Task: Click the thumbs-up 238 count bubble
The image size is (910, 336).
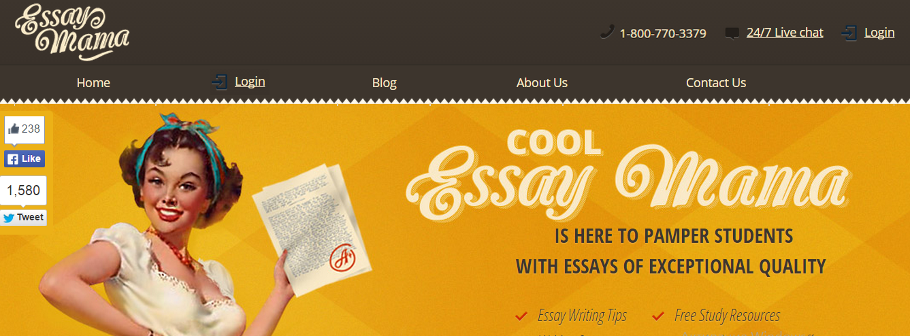Action: coord(25,129)
